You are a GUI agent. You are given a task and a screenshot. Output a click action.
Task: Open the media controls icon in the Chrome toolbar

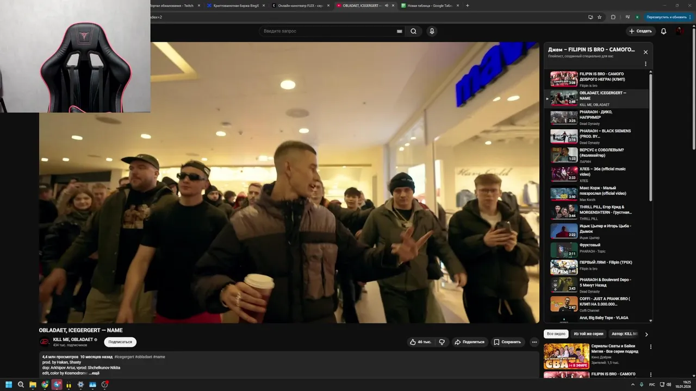point(627,17)
